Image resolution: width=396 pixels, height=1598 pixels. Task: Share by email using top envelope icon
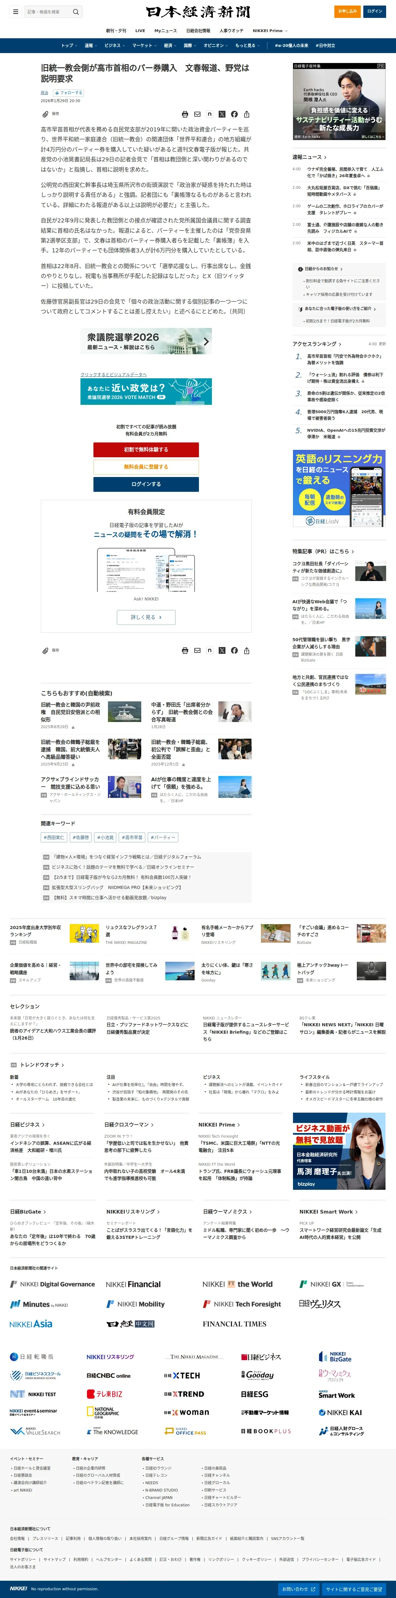[197, 114]
